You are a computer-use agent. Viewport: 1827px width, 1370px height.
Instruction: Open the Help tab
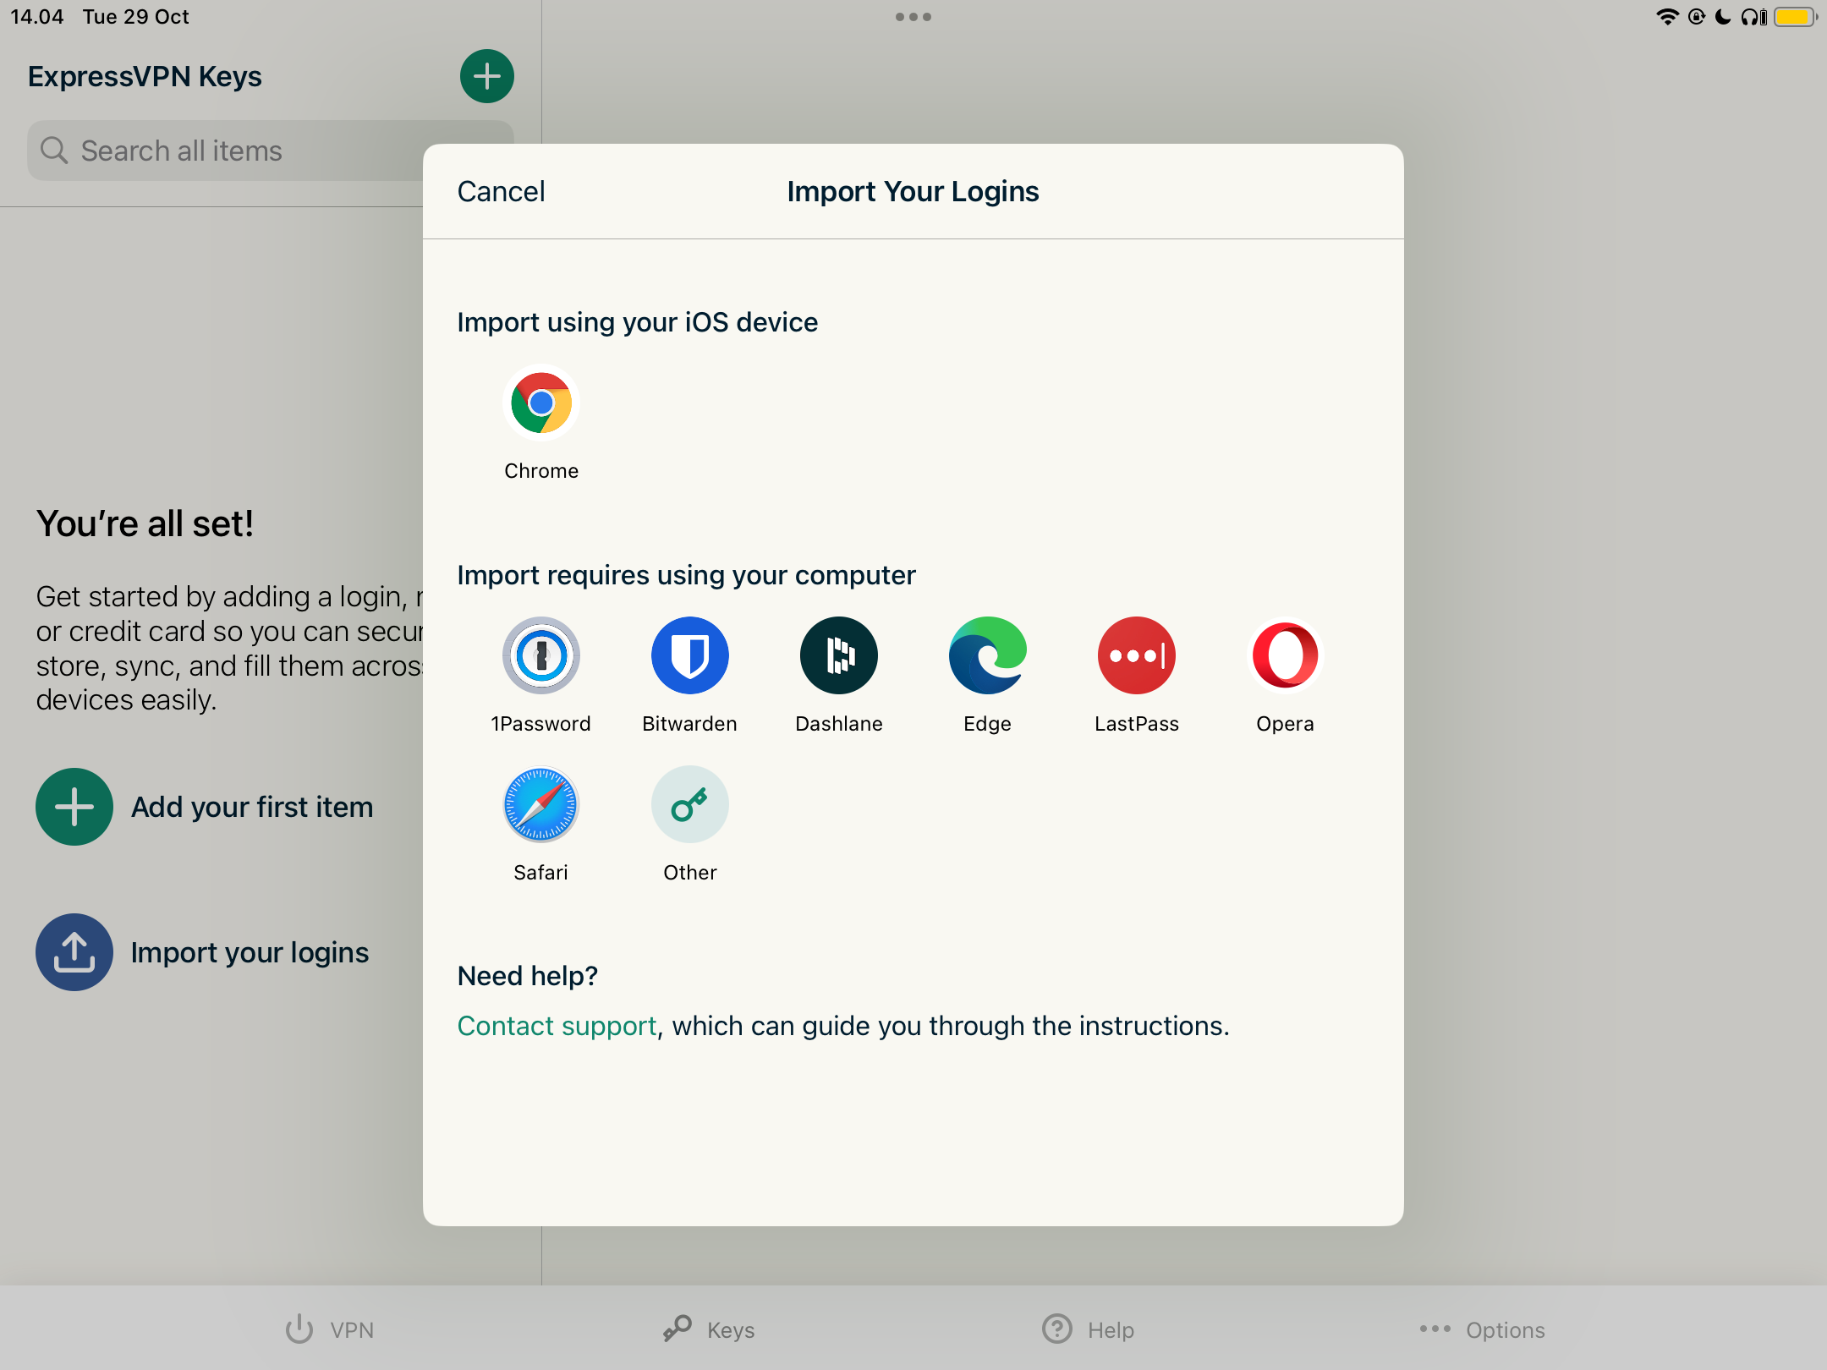coord(1089,1329)
